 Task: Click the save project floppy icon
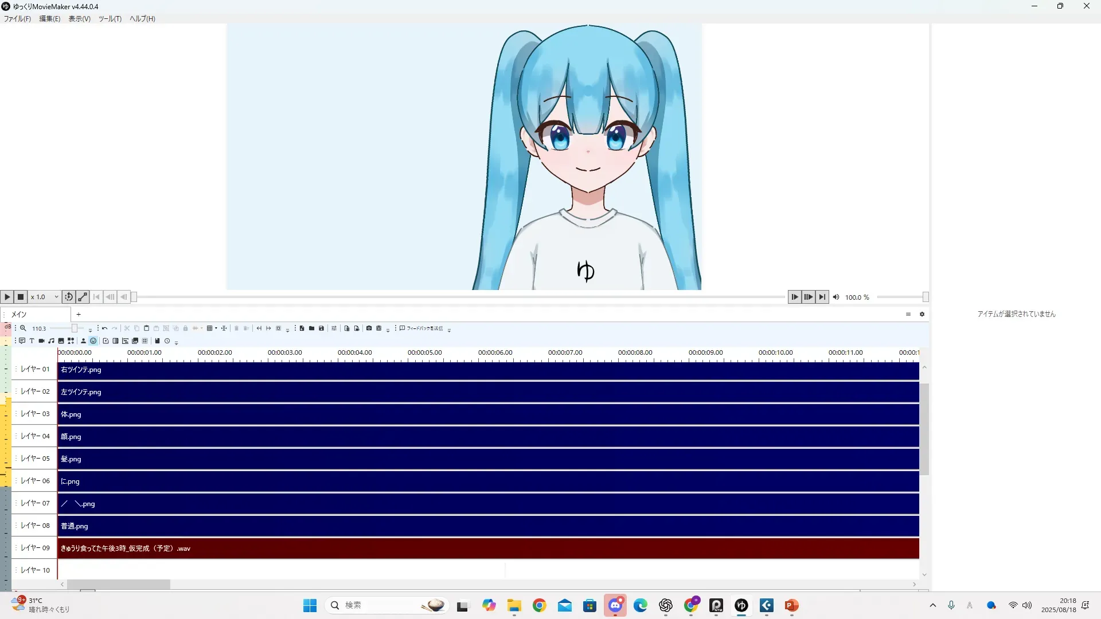click(321, 328)
